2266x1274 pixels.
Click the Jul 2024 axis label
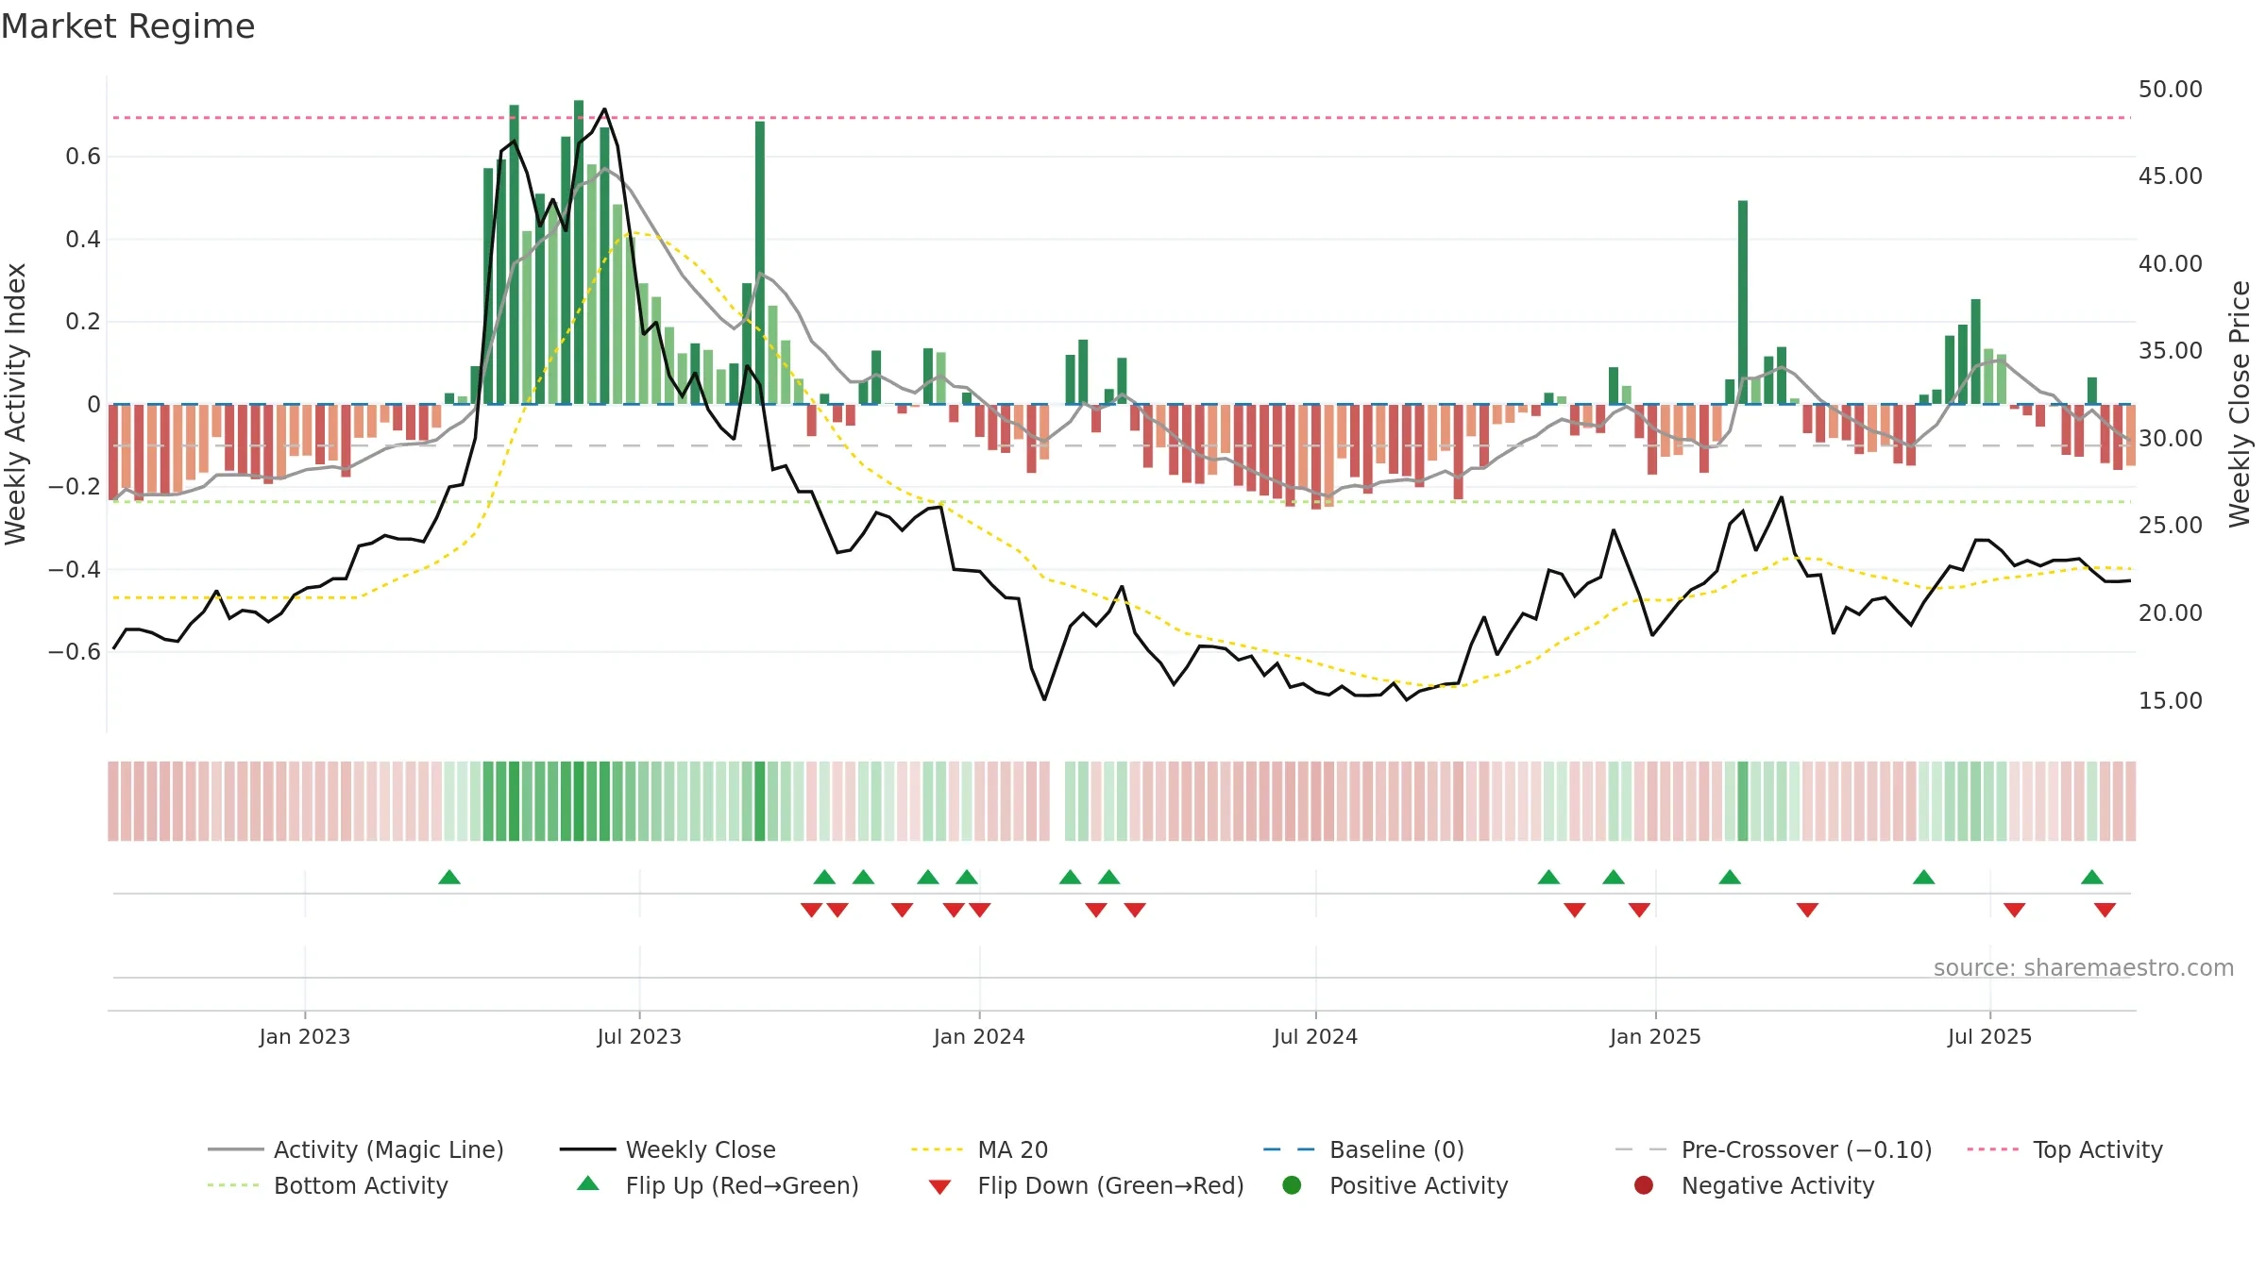1315,1036
